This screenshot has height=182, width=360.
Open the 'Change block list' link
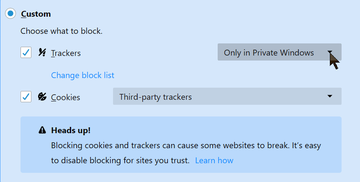click(82, 75)
